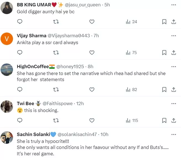Share Vijay Sharma's tweet
Image resolution: width=181 pixels, height=160 pixels.
click(x=174, y=52)
